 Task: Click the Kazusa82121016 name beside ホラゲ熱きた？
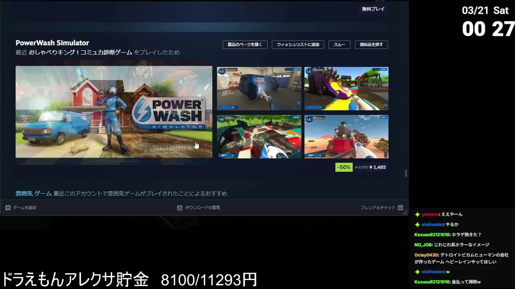coord(432,234)
